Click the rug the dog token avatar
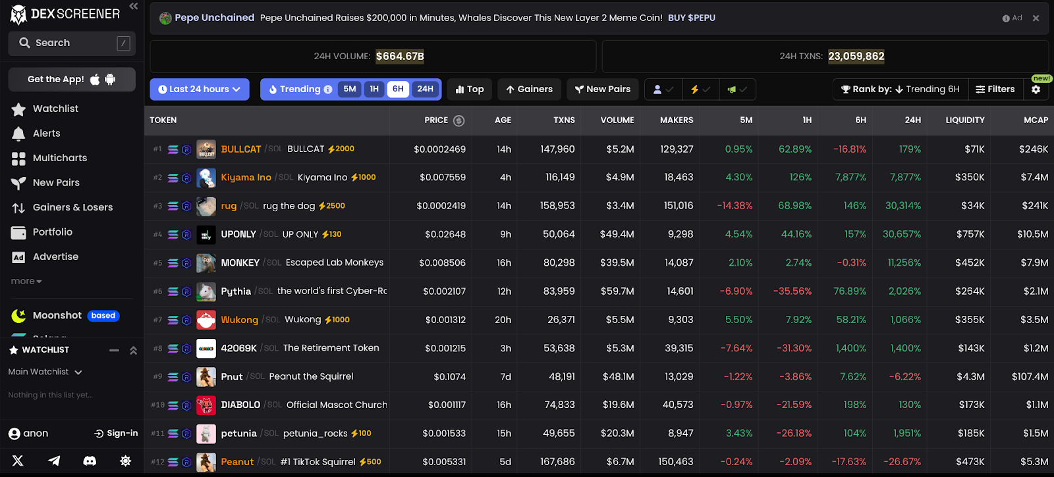 pos(206,206)
